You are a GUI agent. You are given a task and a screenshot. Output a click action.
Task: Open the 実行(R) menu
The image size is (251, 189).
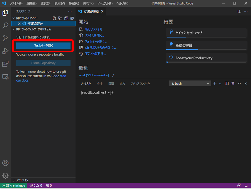tap(88, 3)
